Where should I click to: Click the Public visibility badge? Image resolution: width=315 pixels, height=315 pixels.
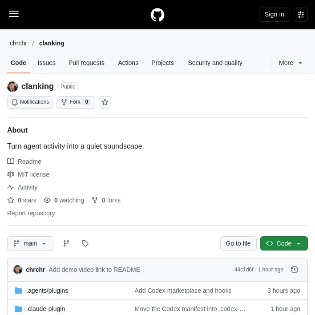pos(68,87)
